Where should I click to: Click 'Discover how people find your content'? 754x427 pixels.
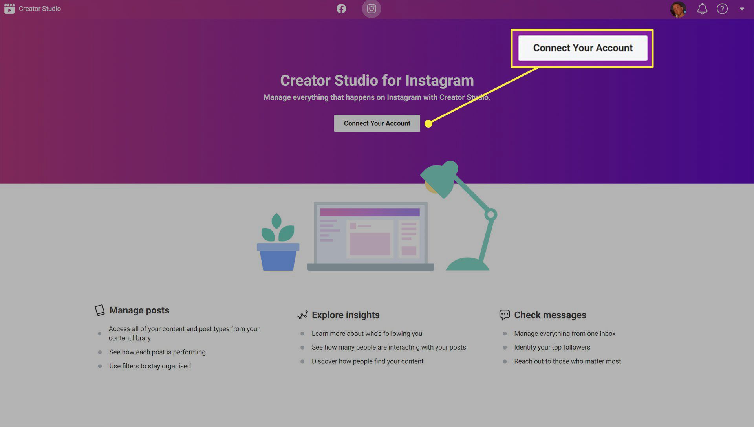coord(368,361)
